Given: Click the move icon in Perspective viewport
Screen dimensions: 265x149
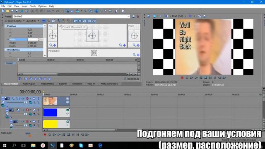Looking at the screenshot, I should click(x=138, y=55).
